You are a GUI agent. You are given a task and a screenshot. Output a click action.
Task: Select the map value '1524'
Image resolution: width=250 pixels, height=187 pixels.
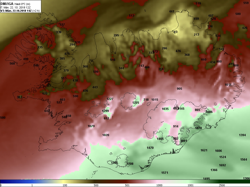point(222,157)
